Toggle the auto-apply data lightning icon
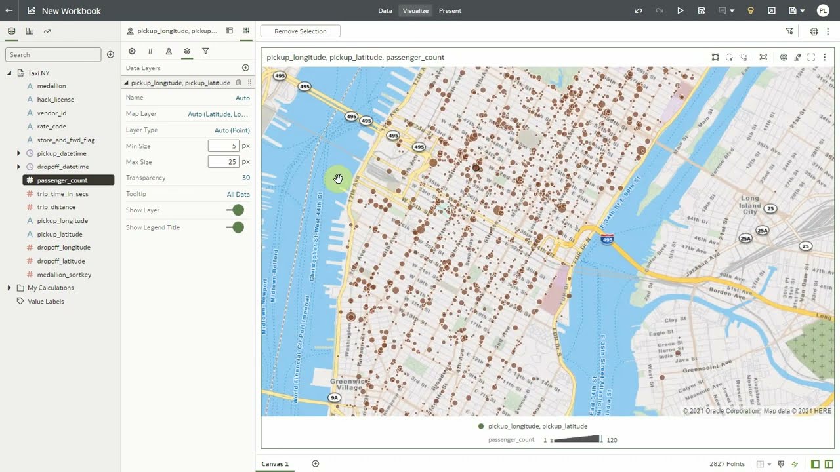The height and width of the screenshot is (472, 840). pyautogui.click(x=795, y=464)
